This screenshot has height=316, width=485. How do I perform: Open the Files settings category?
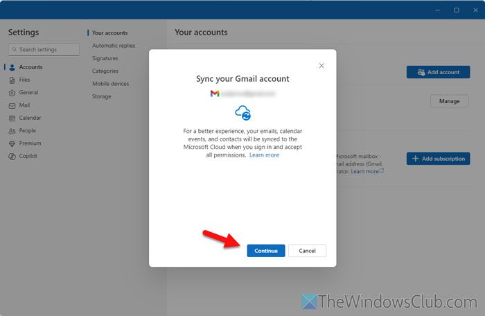tap(24, 80)
